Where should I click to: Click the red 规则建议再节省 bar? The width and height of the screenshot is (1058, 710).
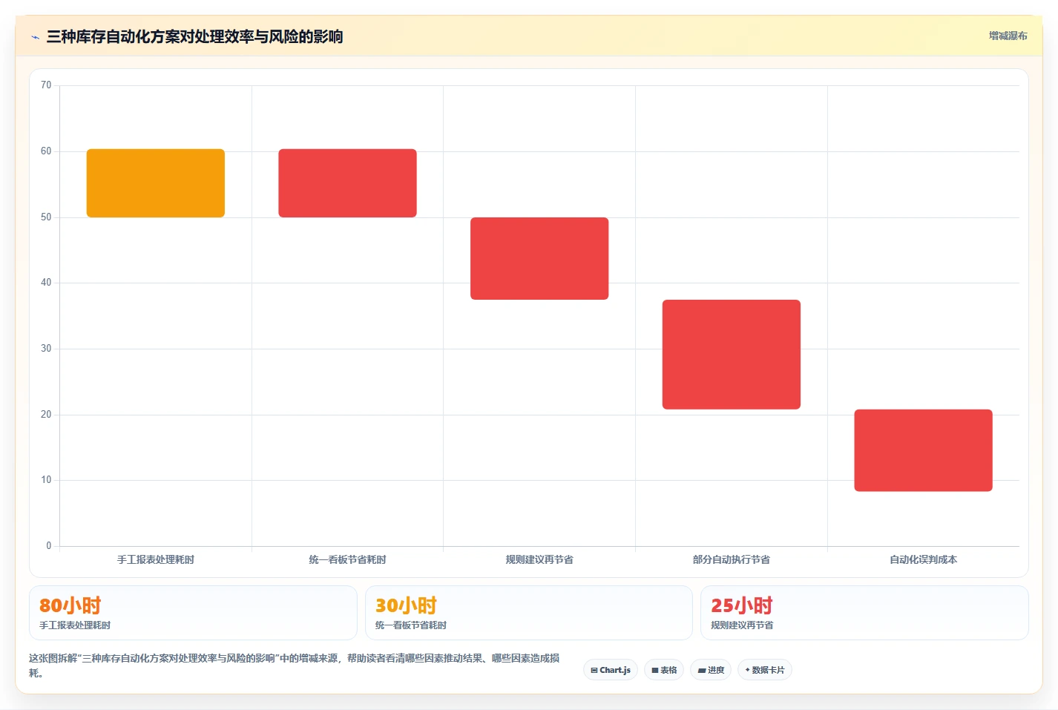click(x=539, y=258)
